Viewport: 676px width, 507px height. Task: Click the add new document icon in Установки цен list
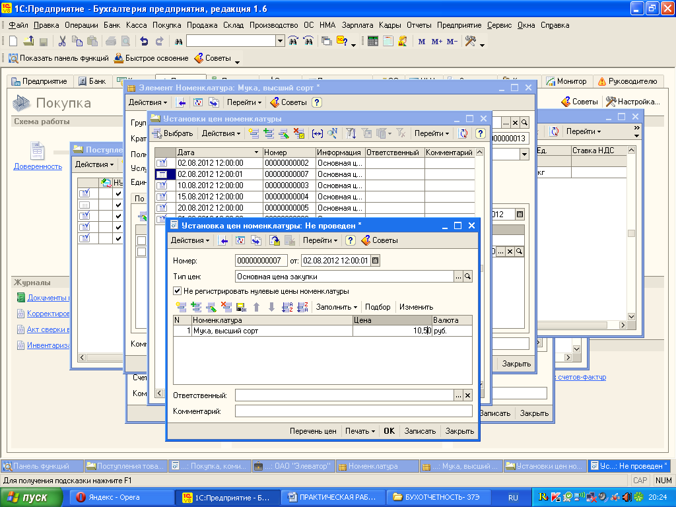(254, 133)
